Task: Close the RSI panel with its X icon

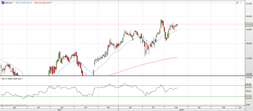Action: tap(243, 79)
